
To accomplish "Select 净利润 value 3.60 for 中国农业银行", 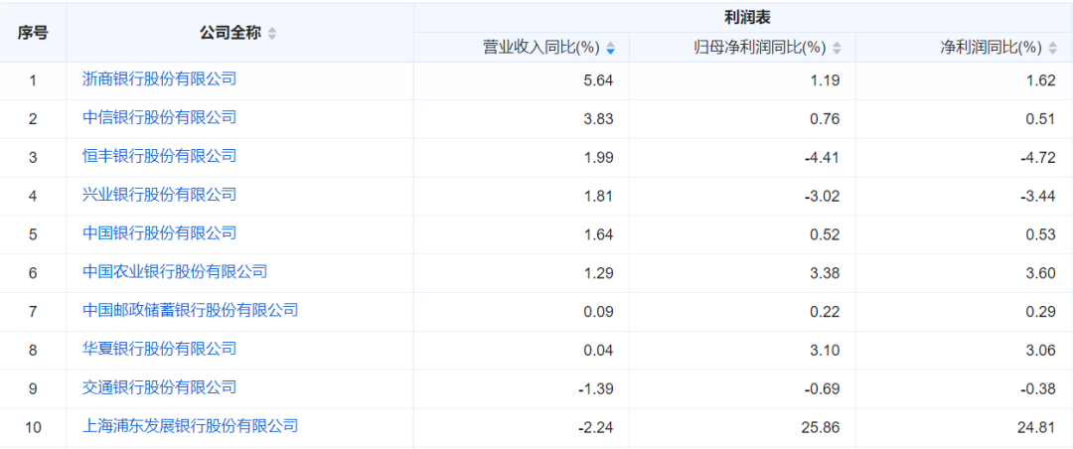I will click(1041, 273).
